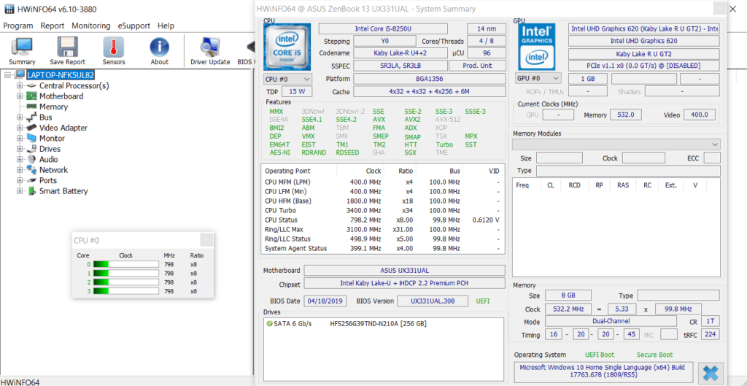747x386 pixels.
Task: Click the BIOS Date 04/18/2019 field
Action: 325,301
